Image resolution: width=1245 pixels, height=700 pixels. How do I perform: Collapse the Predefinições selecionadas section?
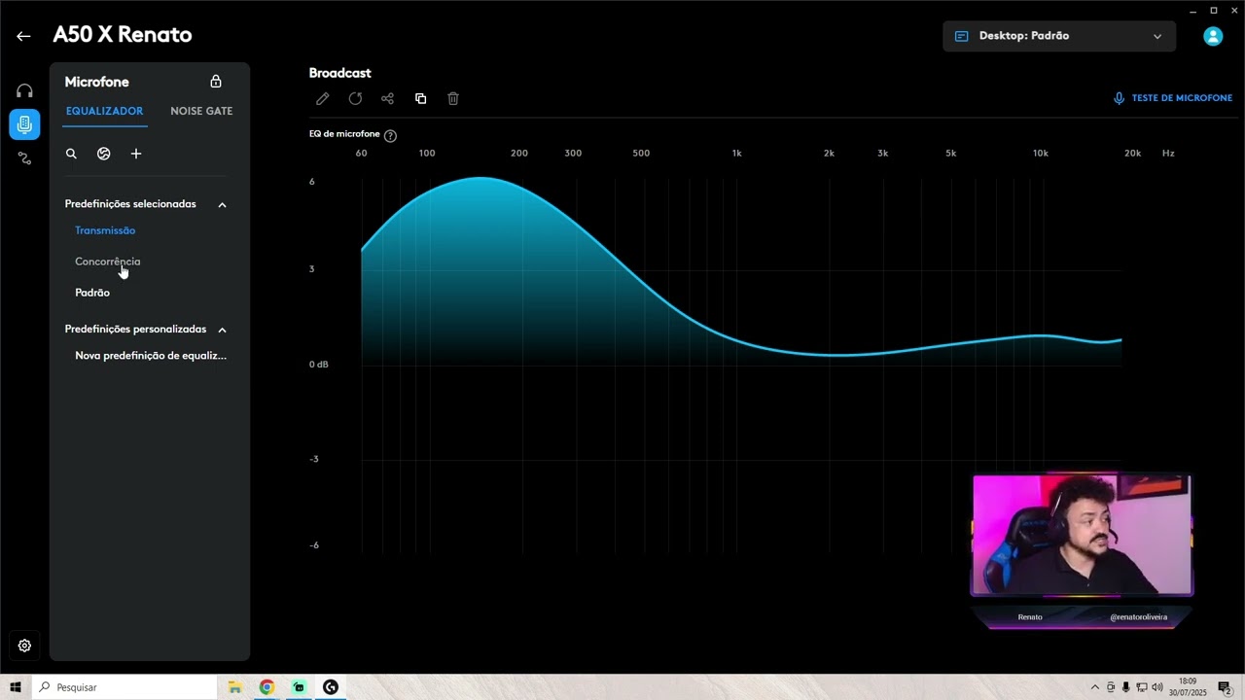point(222,205)
